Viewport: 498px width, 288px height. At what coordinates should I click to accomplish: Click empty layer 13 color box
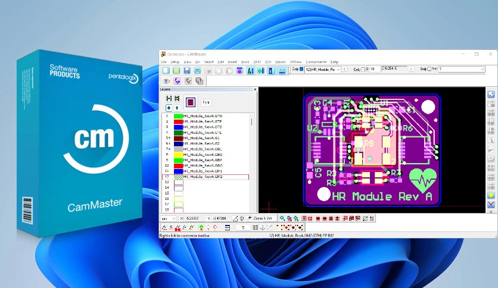179,182
